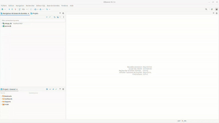Screen dimensions: 219x123
Task: Open dropdown next to navigator filter settings icon
Action: coord(60,17)
